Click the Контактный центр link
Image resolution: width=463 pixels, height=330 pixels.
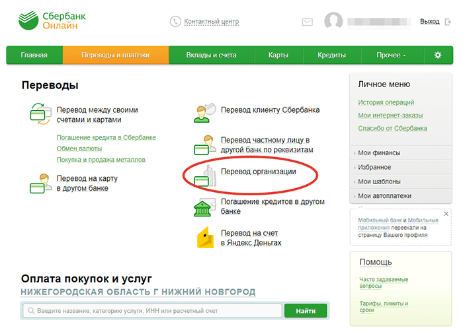212,22
